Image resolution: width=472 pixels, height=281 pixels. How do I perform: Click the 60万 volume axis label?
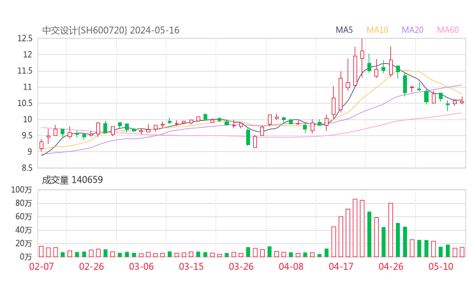(24, 216)
